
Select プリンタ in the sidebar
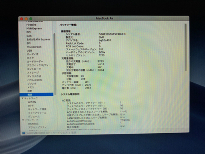pyautogui.click(x=32, y=84)
